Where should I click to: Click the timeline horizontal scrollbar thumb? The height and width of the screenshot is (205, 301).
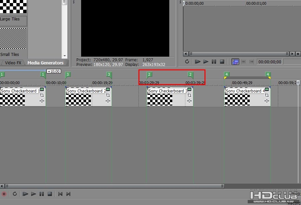point(115,186)
